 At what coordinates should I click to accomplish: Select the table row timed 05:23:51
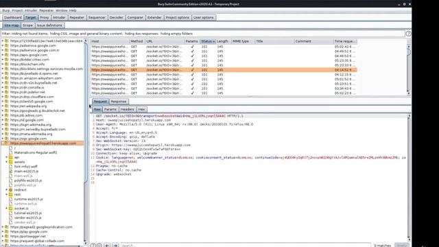pyautogui.click(x=224, y=84)
